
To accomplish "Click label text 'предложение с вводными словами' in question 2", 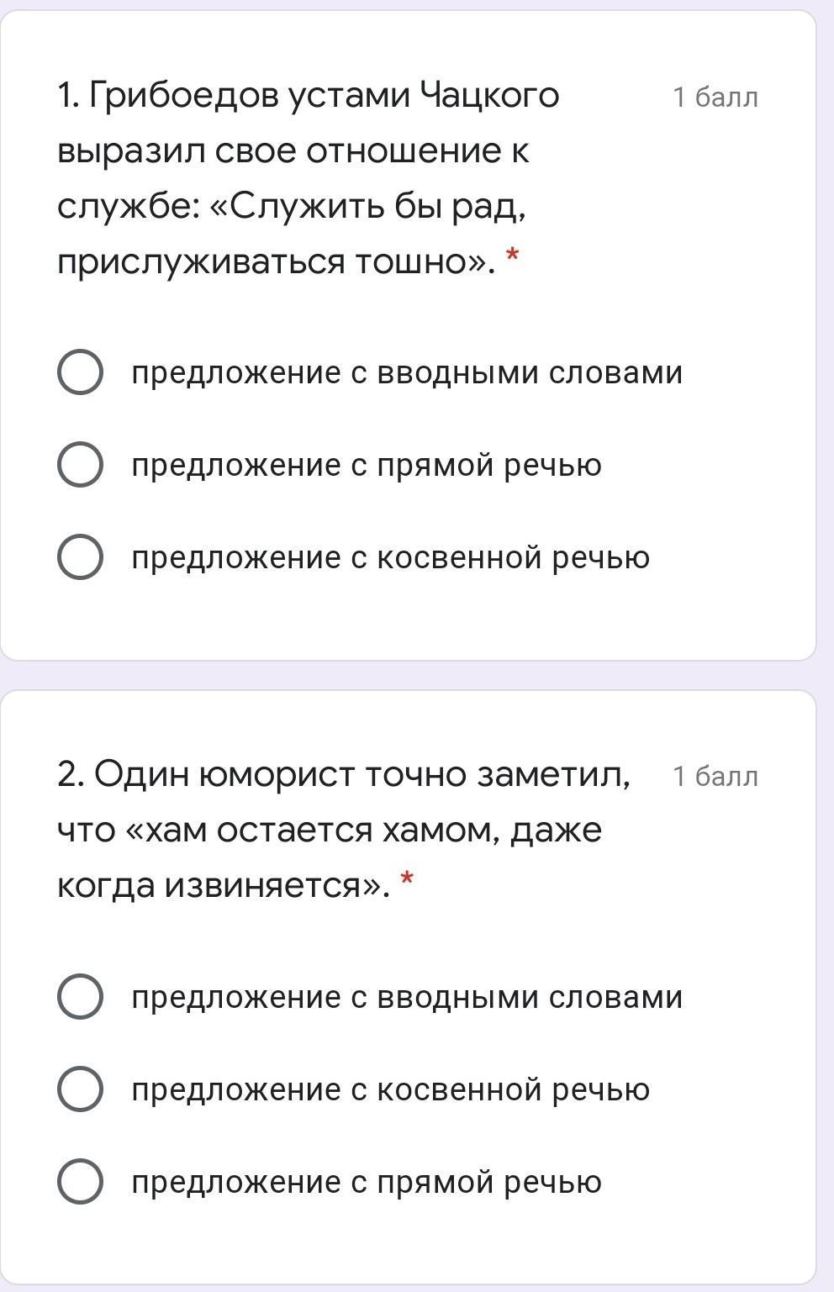I will 407,997.
